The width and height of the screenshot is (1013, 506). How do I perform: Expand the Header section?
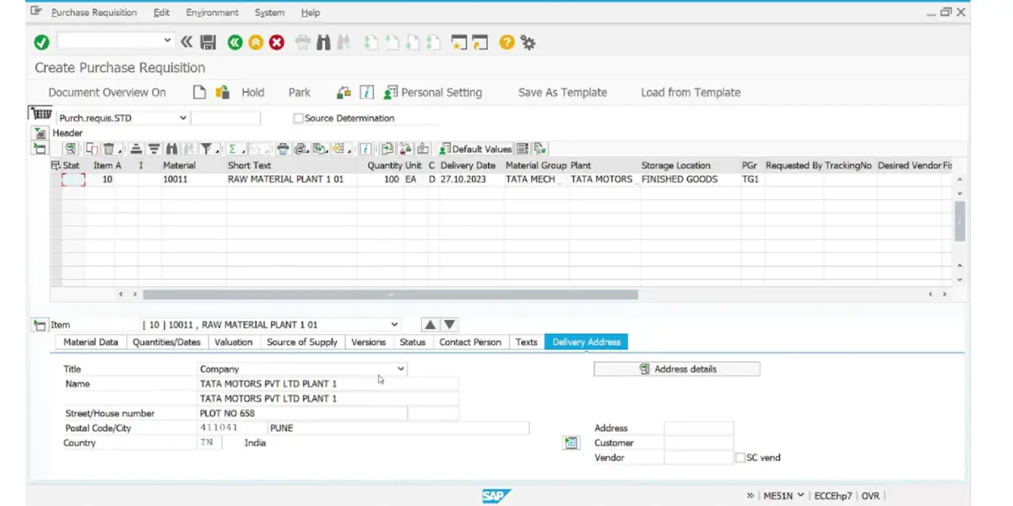[x=40, y=133]
